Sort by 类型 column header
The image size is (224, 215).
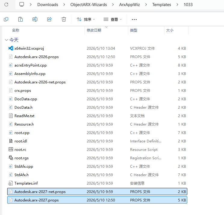click(134, 30)
